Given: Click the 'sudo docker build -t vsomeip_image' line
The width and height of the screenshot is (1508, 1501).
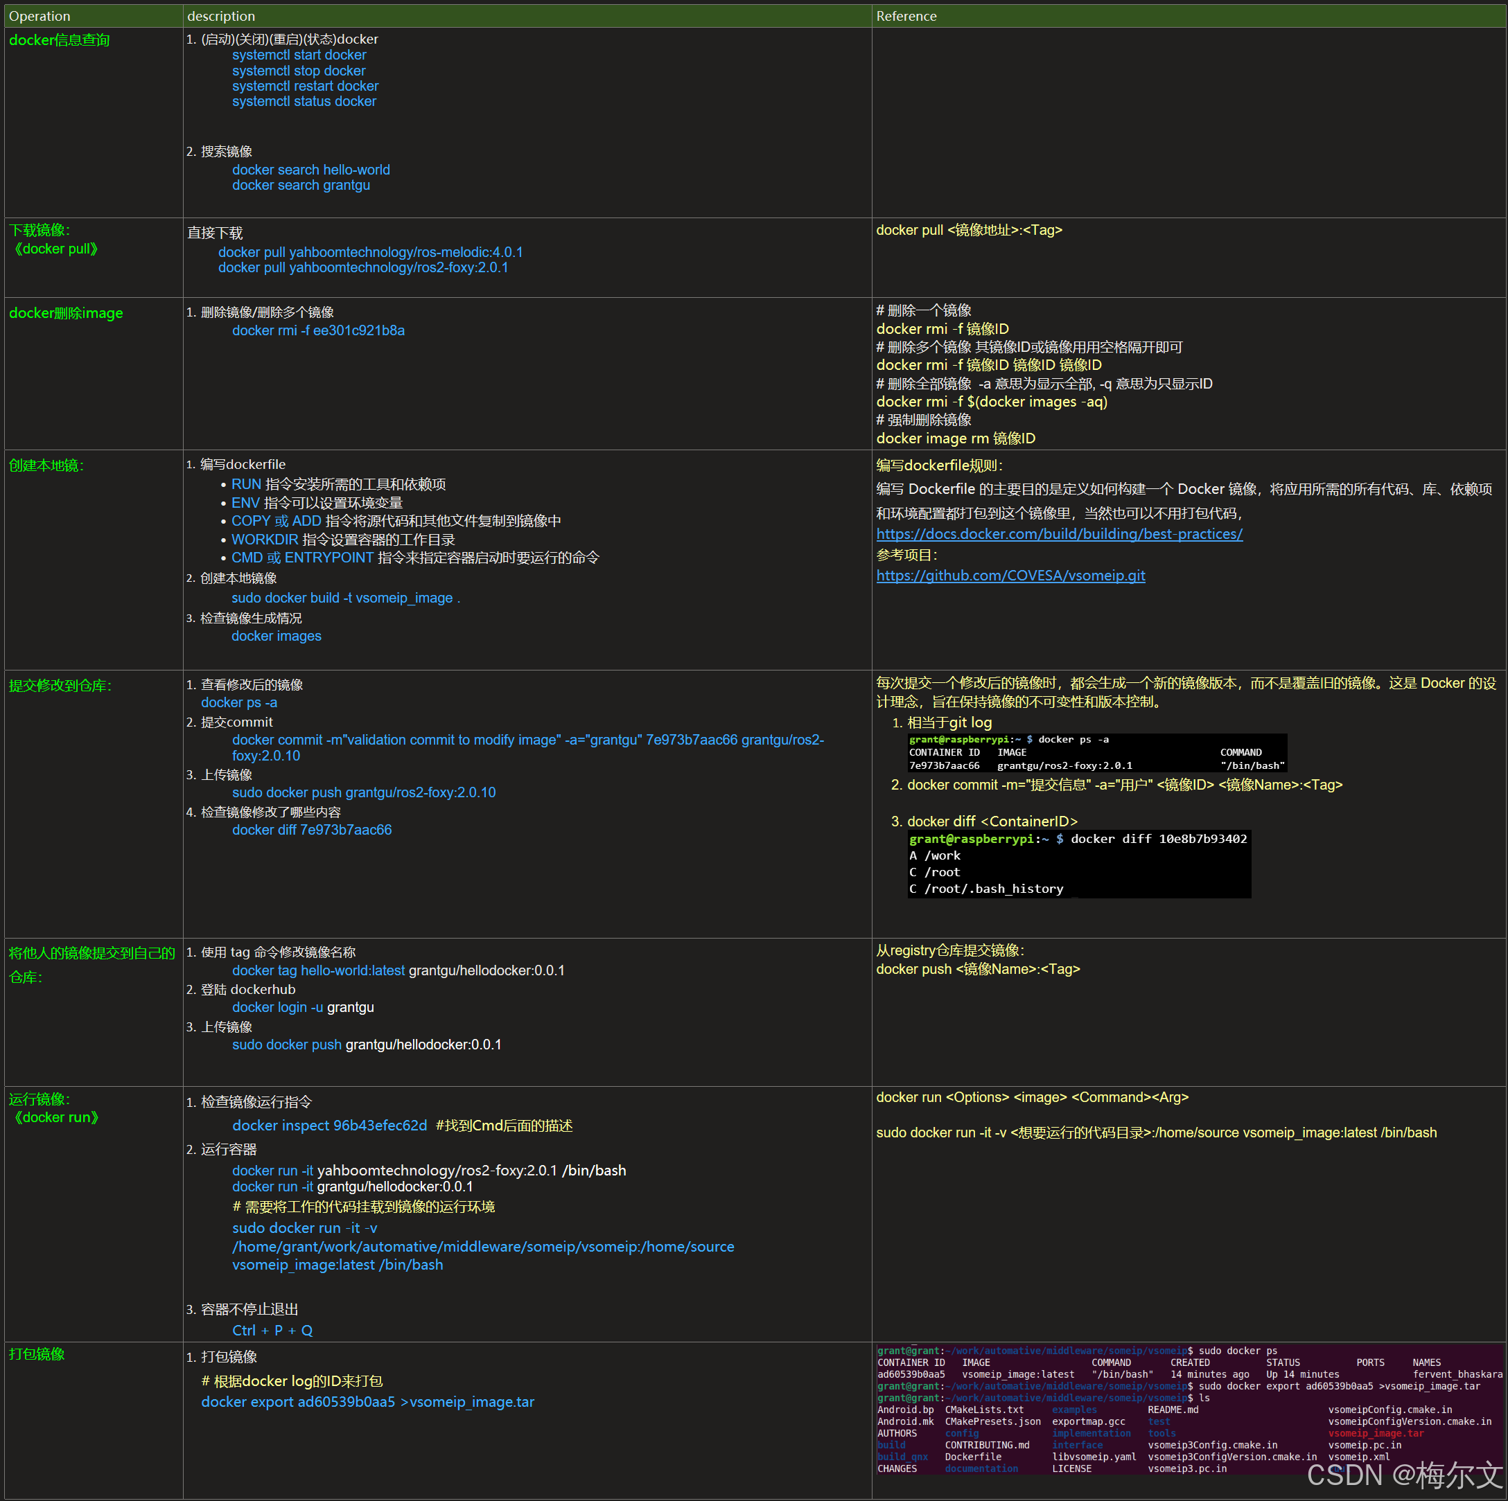Looking at the screenshot, I should click(x=345, y=598).
